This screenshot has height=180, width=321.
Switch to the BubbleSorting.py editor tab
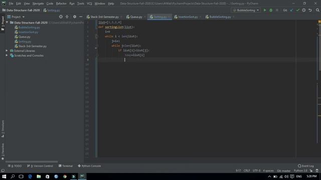pyautogui.click(x=220, y=17)
